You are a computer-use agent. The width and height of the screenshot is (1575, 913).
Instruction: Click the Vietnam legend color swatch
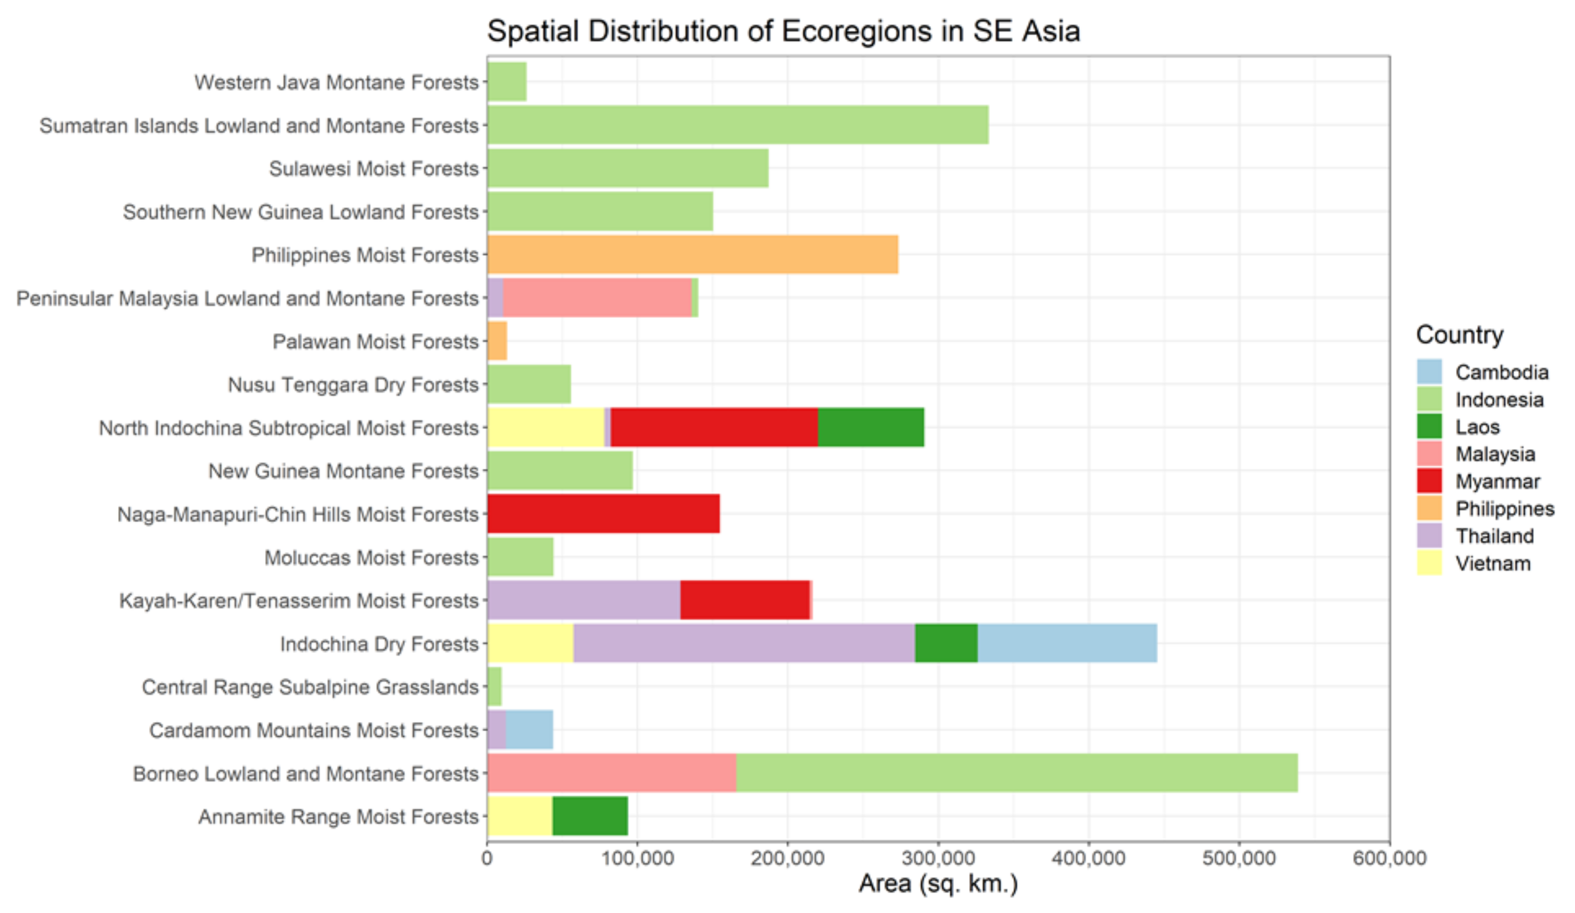coord(1429,562)
